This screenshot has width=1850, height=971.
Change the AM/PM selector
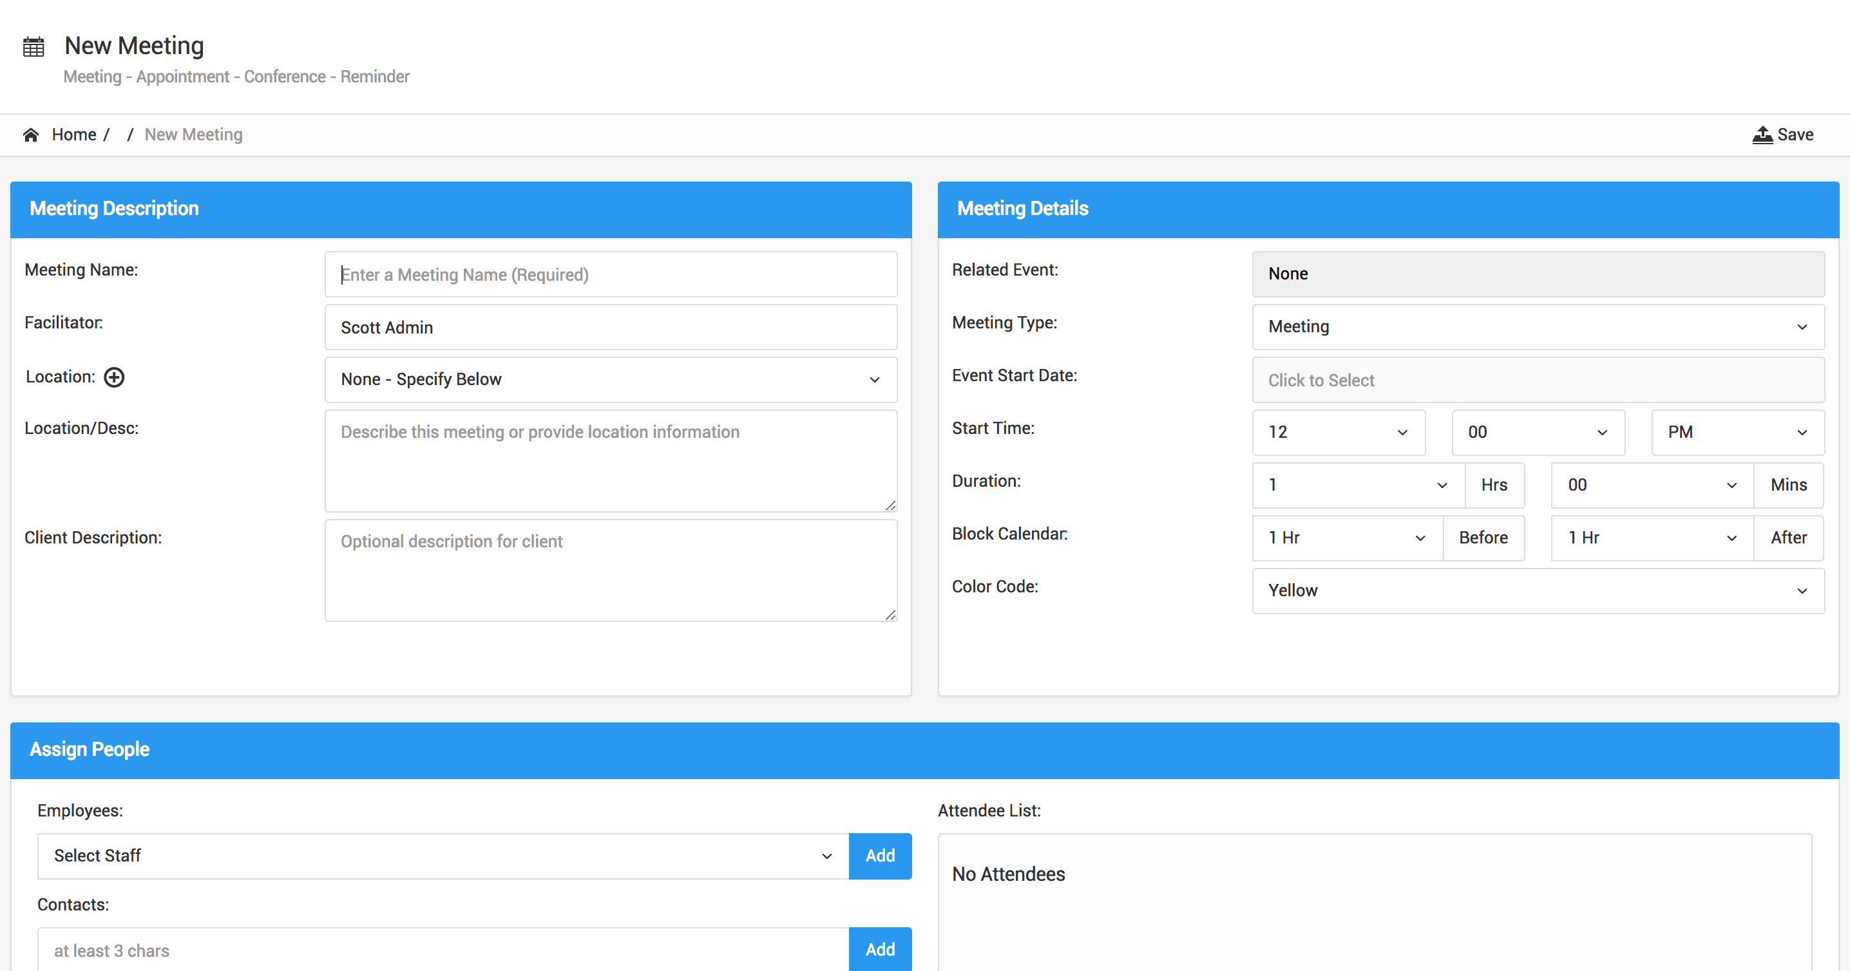pyautogui.click(x=1737, y=432)
